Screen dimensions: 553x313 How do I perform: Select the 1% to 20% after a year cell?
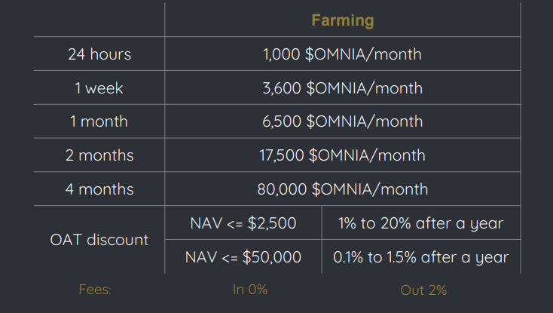click(420, 223)
